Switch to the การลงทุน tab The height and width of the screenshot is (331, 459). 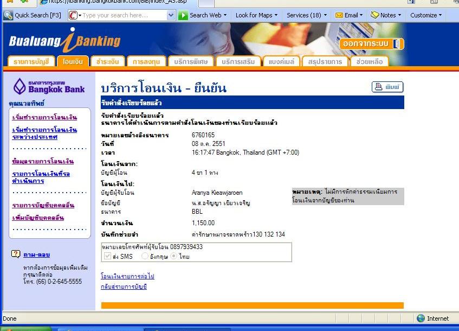click(146, 61)
